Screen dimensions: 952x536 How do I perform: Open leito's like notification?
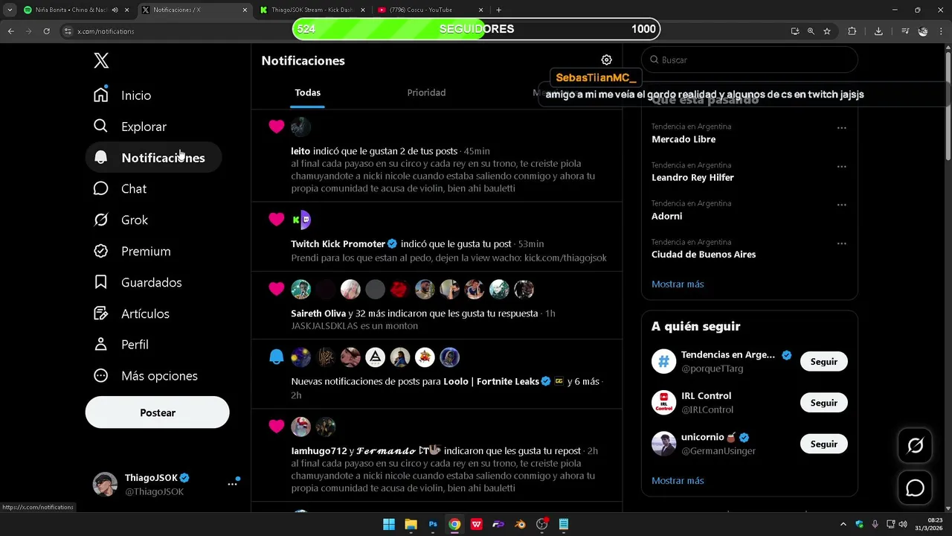click(x=437, y=156)
